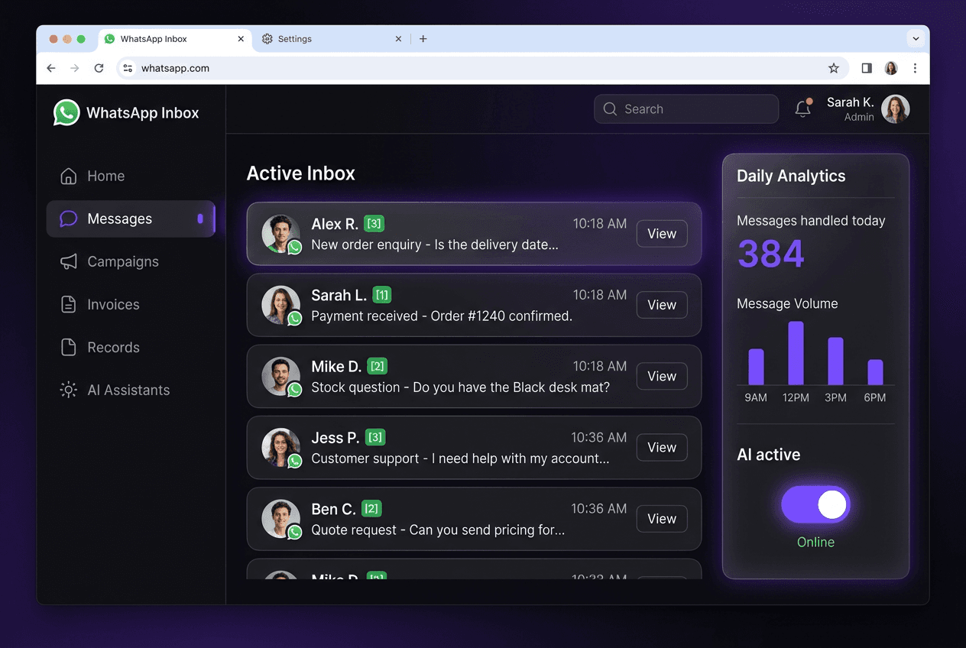
Task: Click 'Stock question' message preview text
Action: tap(461, 387)
